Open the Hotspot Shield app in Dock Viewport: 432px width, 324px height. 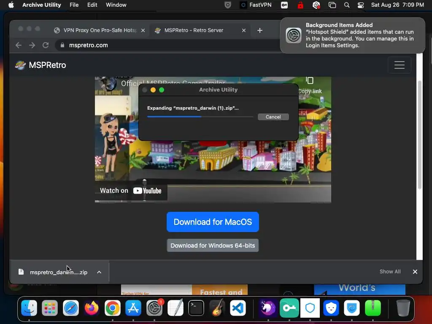coord(352,308)
